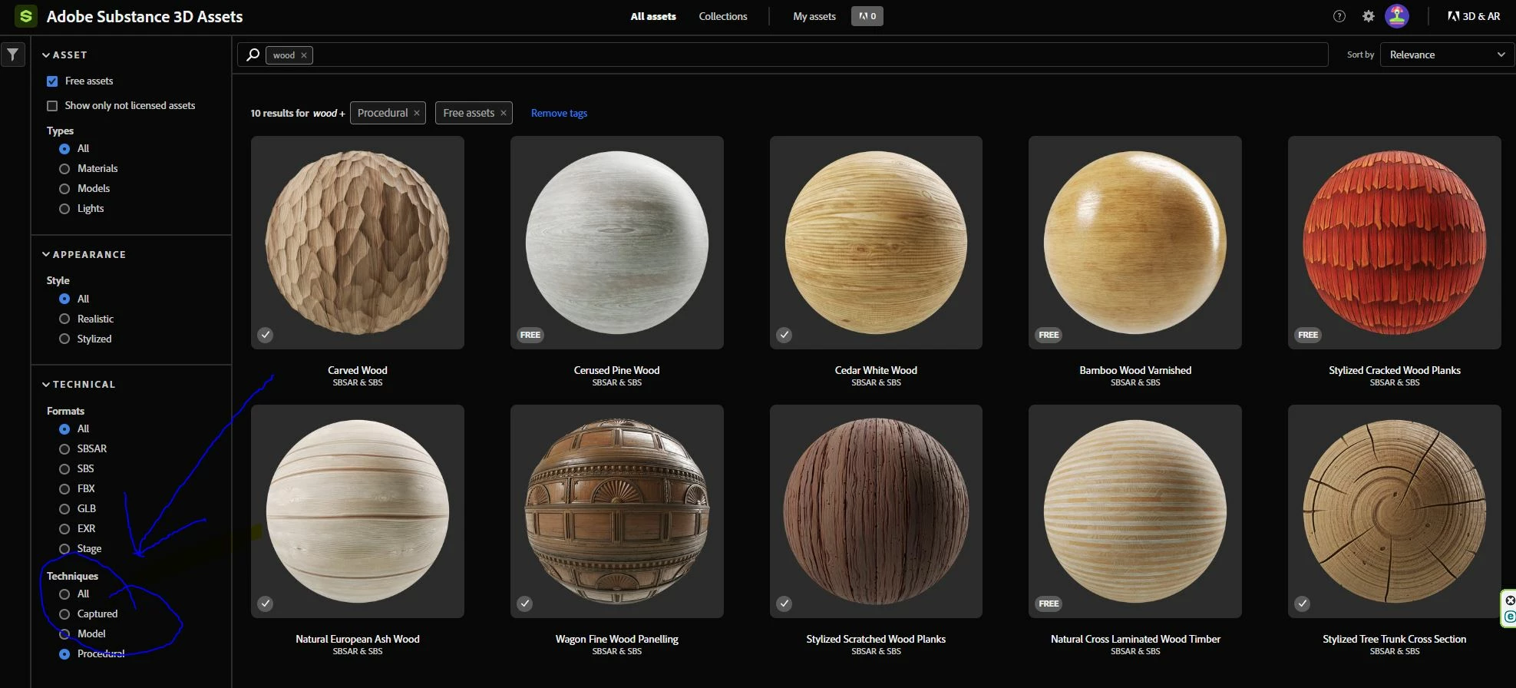
Task: Select GLB format filter
Action: pos(64,508)
